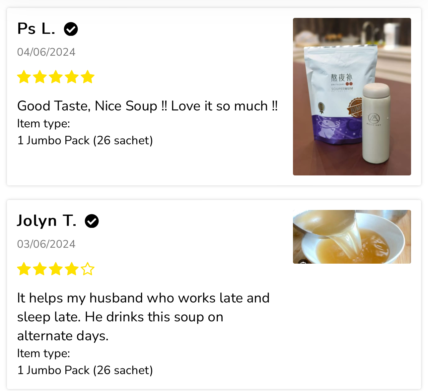Click verified badge next to Ps L.

click(x=71, y=29)
